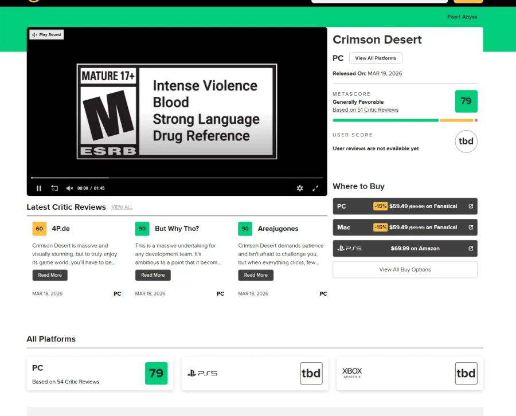Open the Mac Fanatical external link icon

click(x=471, y=227)
